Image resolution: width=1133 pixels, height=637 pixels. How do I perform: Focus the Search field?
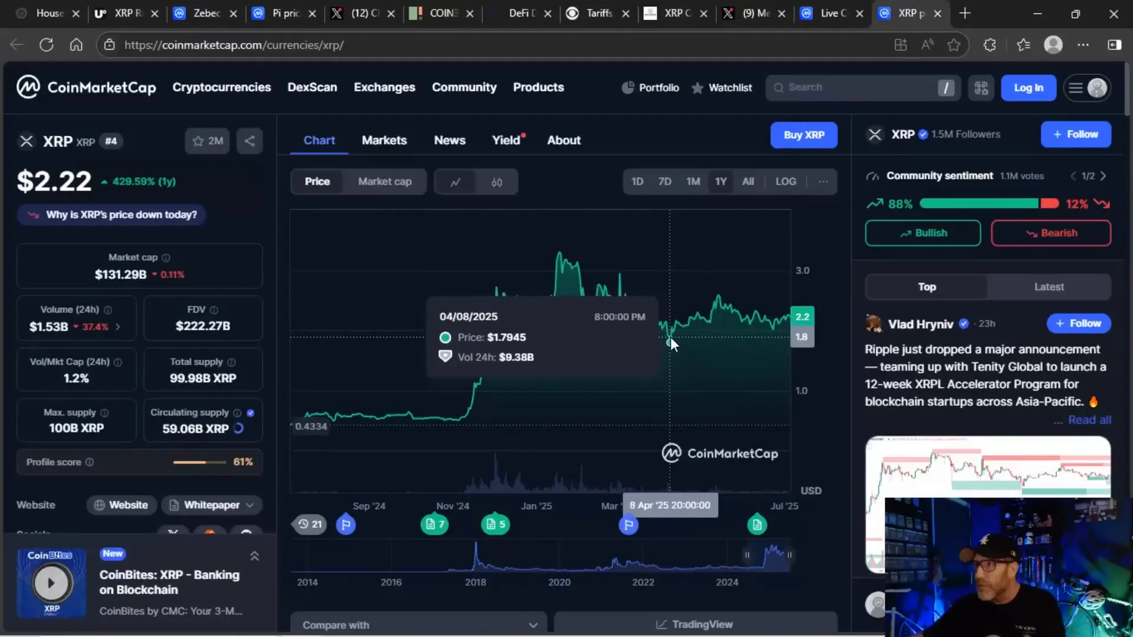click(x=863, y=87)
